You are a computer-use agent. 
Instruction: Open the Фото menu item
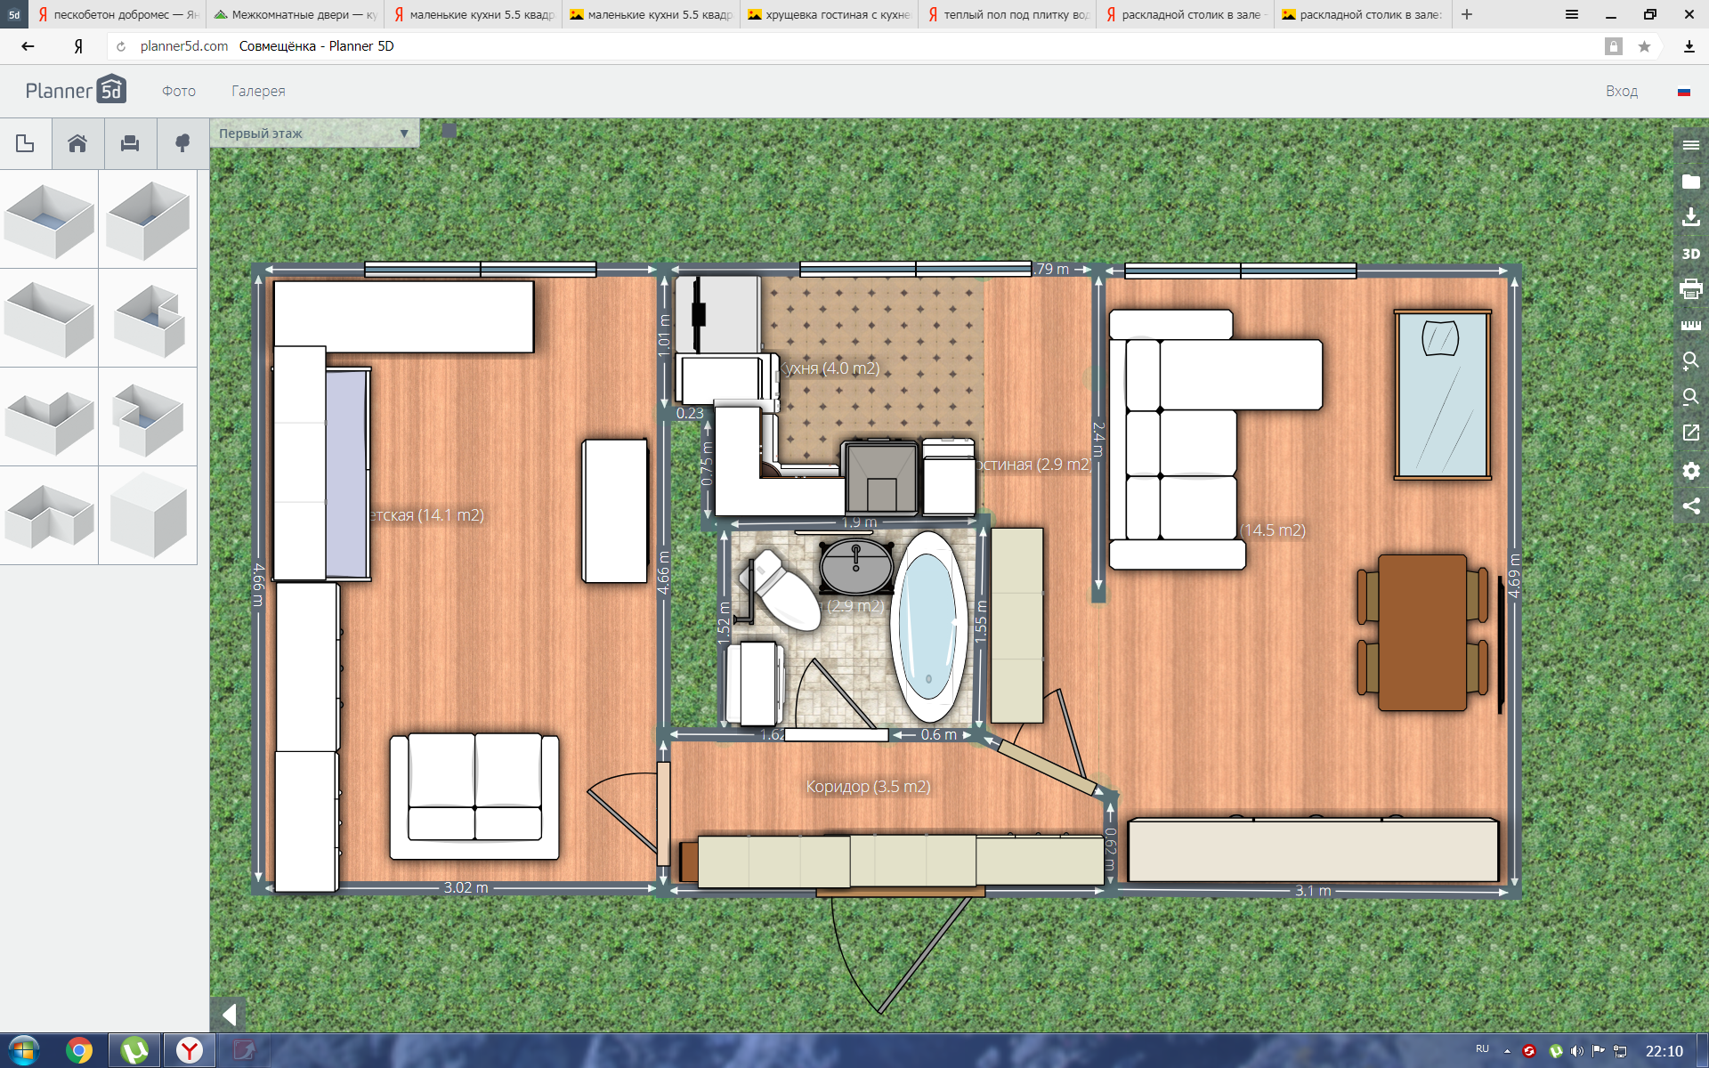(x=178, y=91)
